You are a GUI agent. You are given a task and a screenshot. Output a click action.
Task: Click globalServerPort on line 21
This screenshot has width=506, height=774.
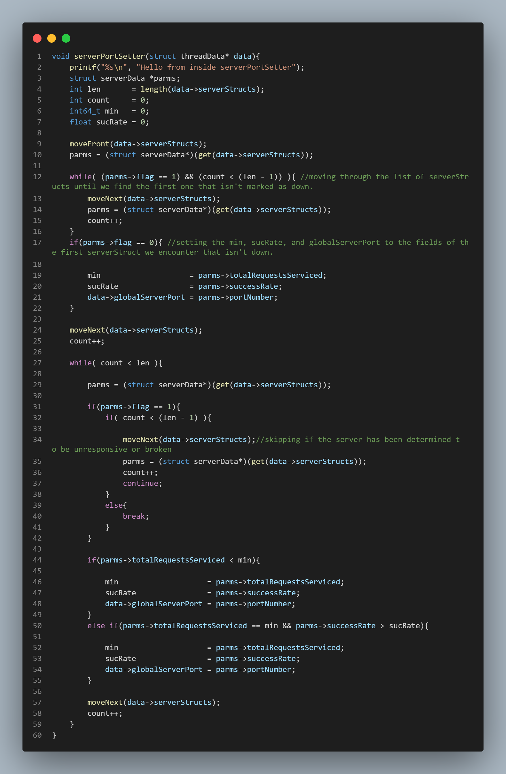149,297
